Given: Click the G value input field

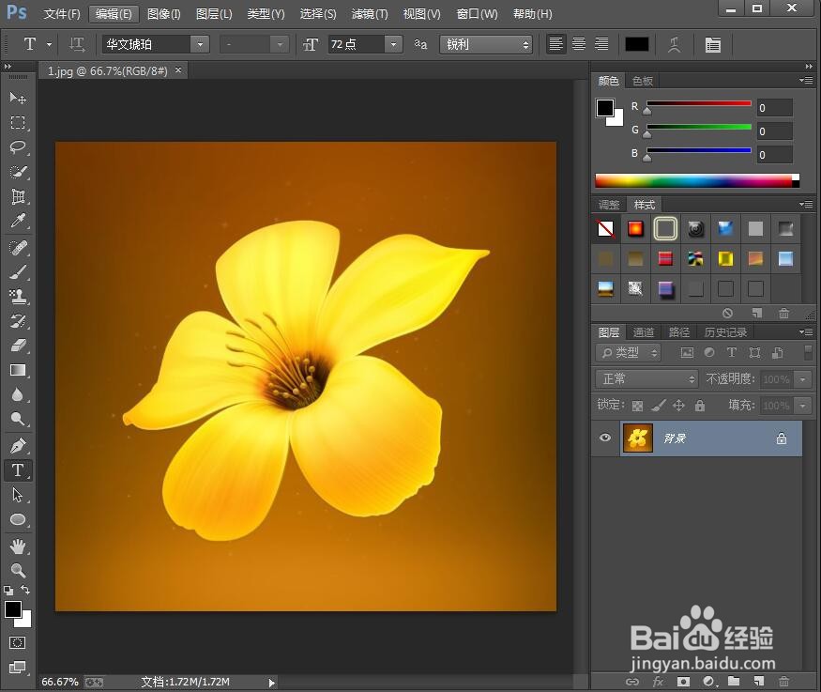Looking at the screenshot, I should [x=774, y=131].
